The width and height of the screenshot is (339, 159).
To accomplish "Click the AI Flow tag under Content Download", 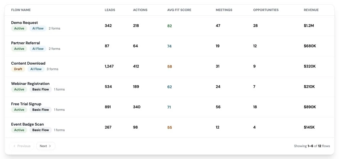I will [x=36, y=69].
